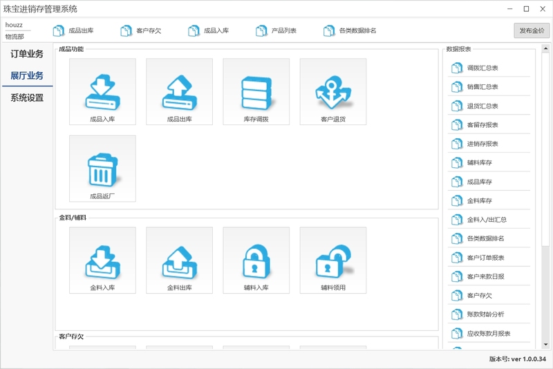Open the 账款财龄分析 report
553x369 pixels.
[489, 314]
